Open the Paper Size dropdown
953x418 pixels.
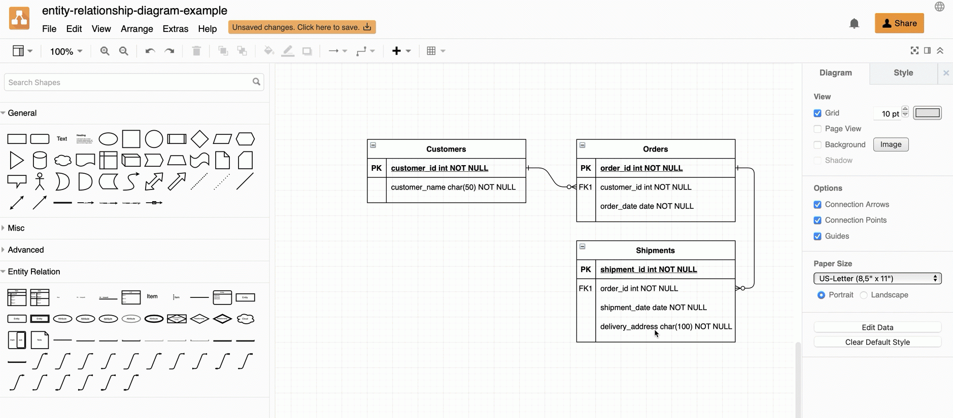coord(877,279)
